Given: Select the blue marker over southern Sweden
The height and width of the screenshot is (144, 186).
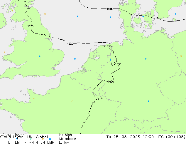Looking at the screenshot, I should tap(176, 14).
